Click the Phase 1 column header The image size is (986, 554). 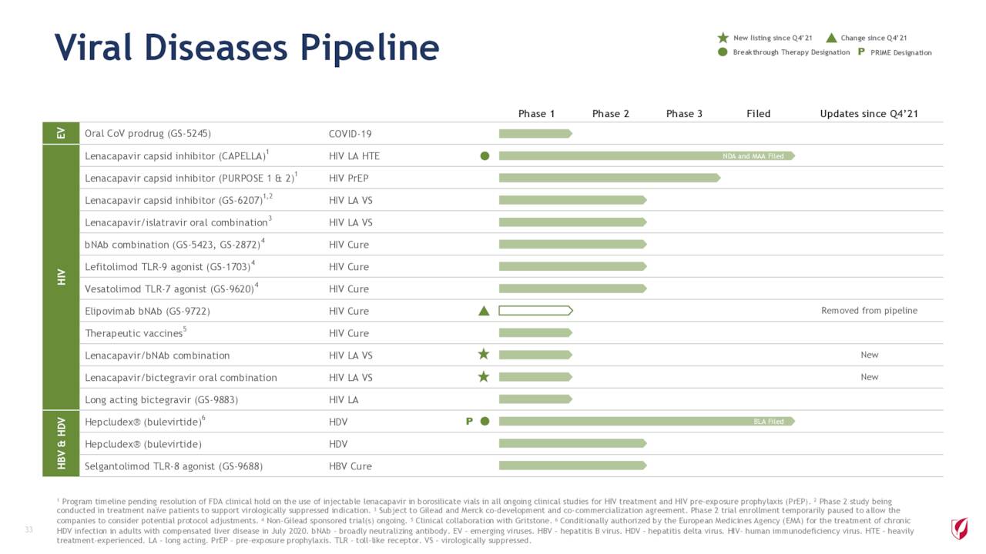coord(536,114)
